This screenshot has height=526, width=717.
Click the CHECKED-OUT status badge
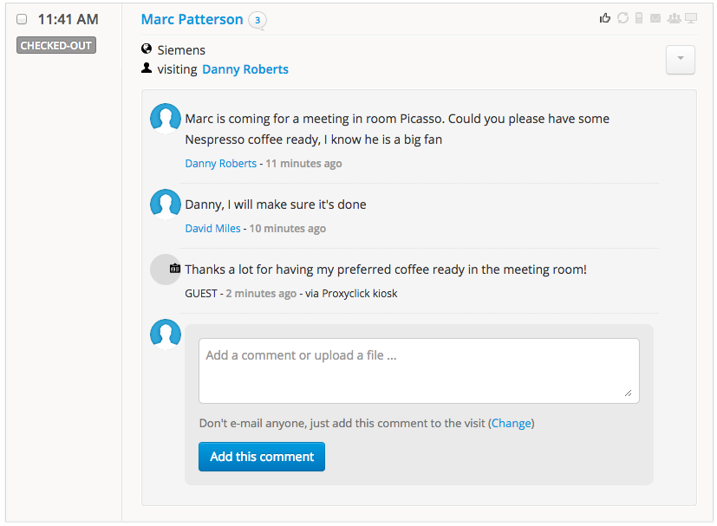coord(56,46)
